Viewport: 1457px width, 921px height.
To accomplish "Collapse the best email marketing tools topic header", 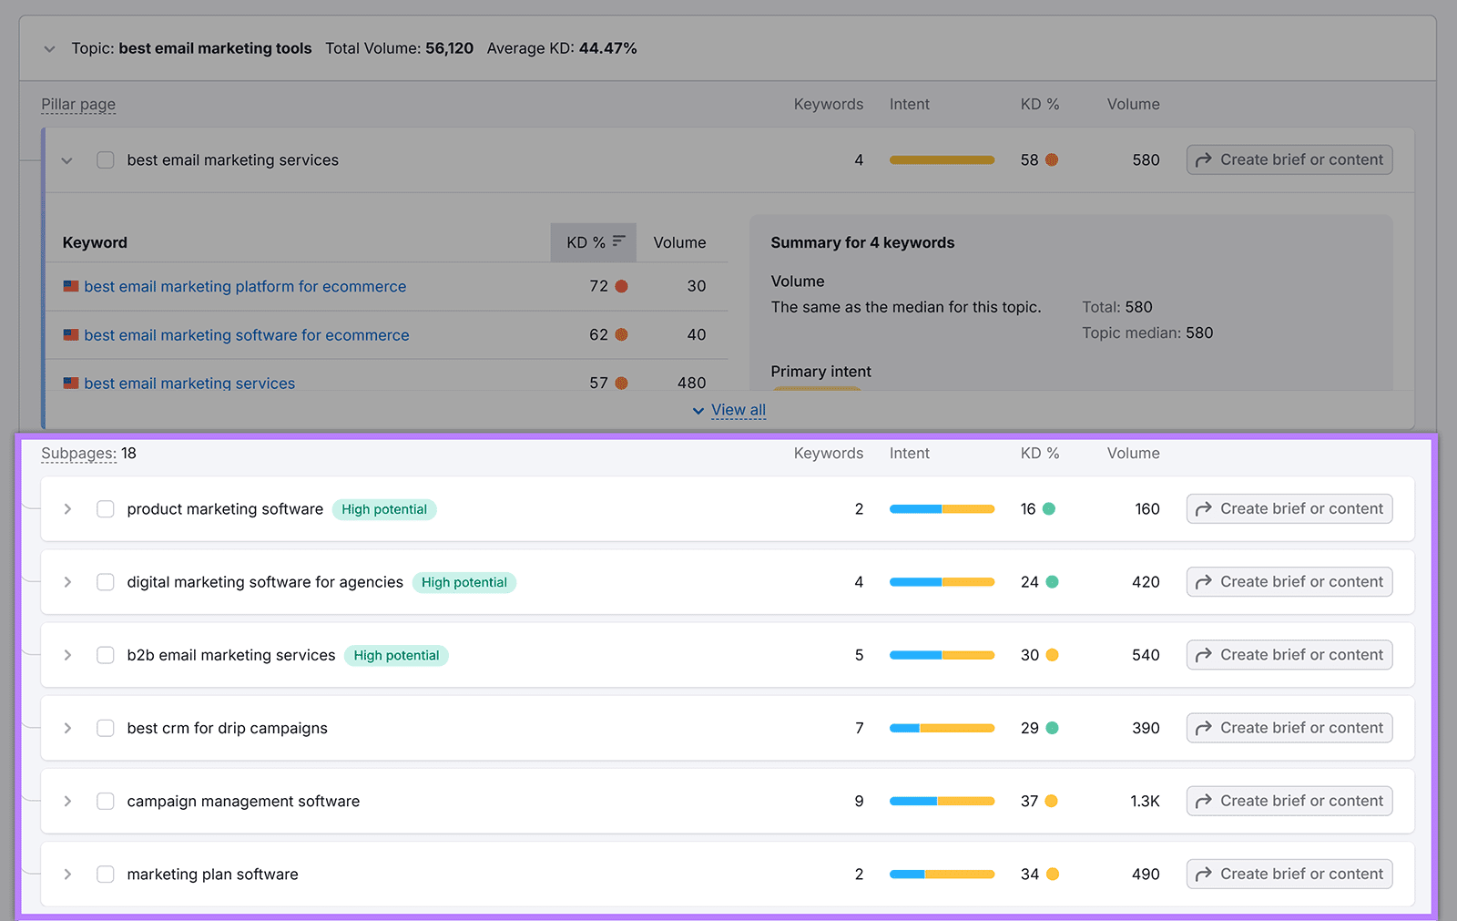I will [49, 48].
